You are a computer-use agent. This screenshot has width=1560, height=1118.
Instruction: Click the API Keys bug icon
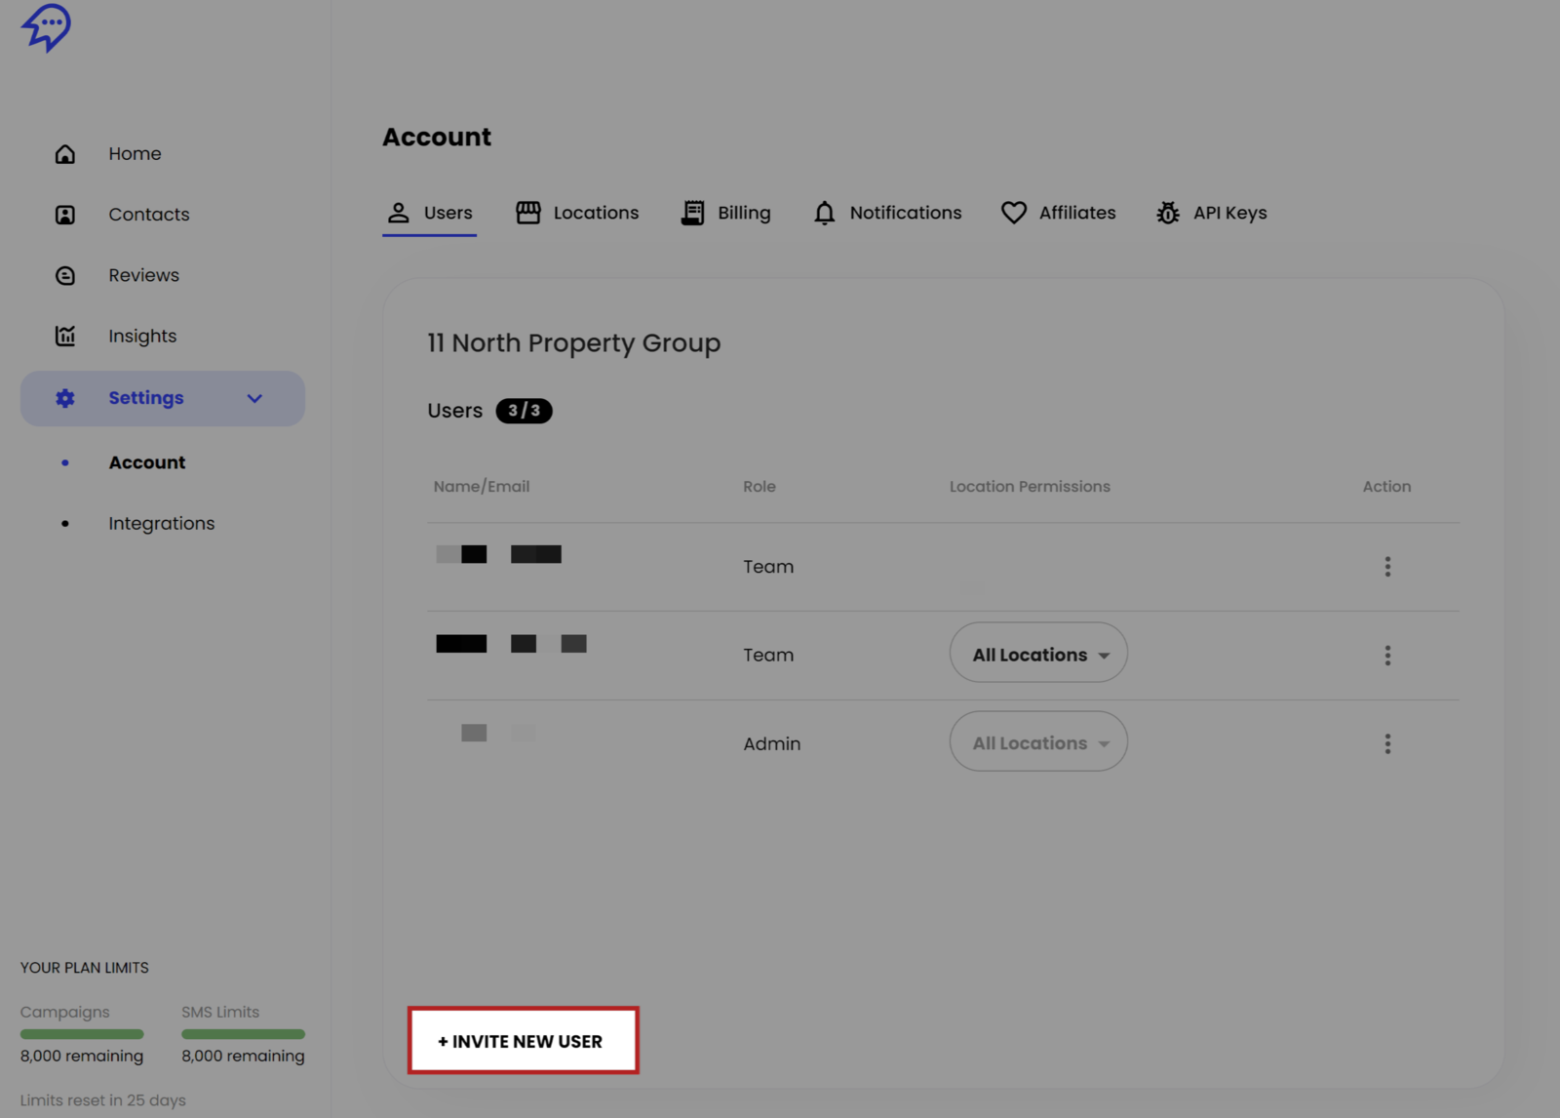pos(1167,213)
